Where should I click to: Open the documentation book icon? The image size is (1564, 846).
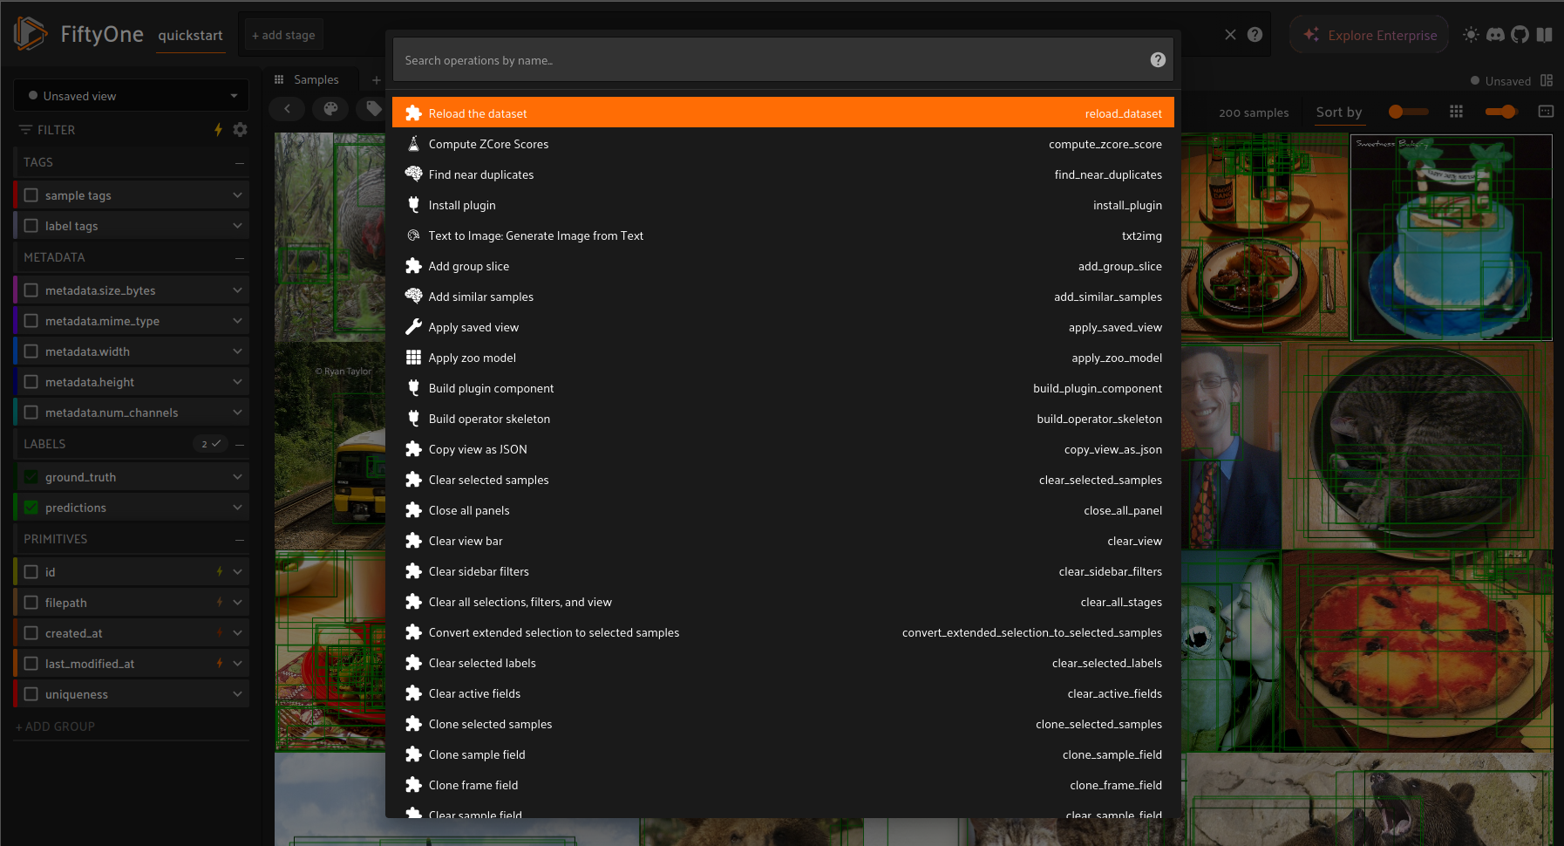click(x=1544, y=34)
